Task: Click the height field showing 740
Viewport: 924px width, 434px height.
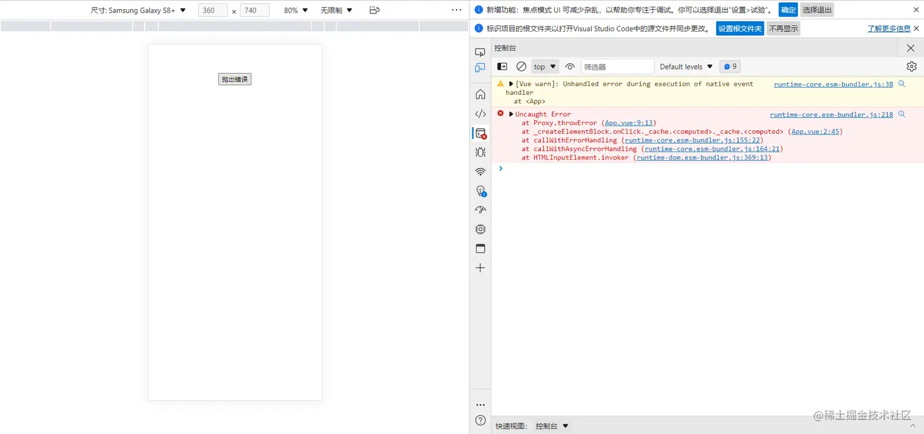Action: 255,10
